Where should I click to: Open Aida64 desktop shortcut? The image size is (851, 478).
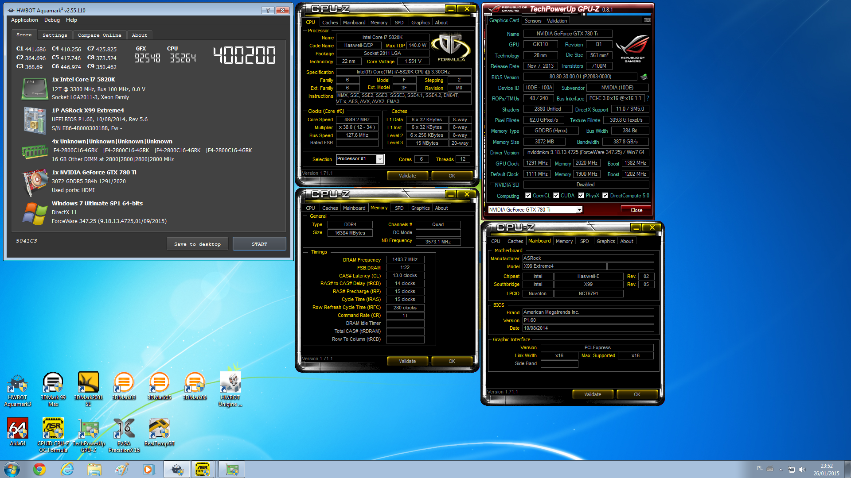point(18,432)
